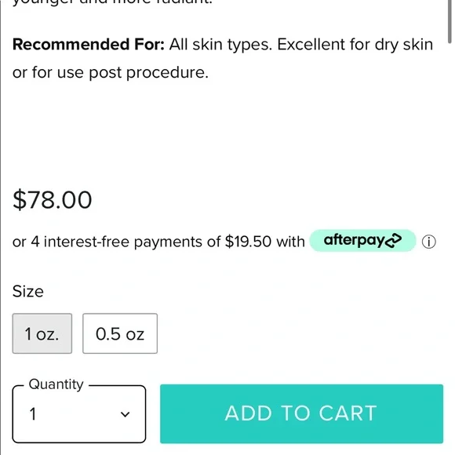
Task: Click the afterpay logo badge
Action: point(362,241)
